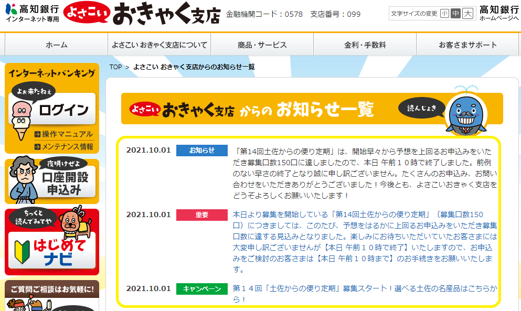The image size is (521, 311).
Task: Click the Kochi Bank logo at top left
Action: 32,13
